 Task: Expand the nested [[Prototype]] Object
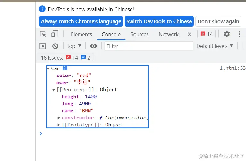59,125
